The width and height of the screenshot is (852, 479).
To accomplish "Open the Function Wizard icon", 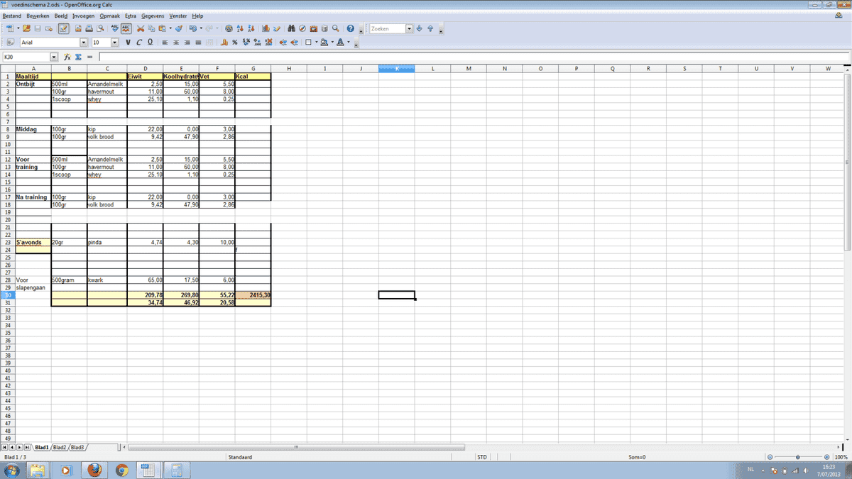I will click(67, 57).
